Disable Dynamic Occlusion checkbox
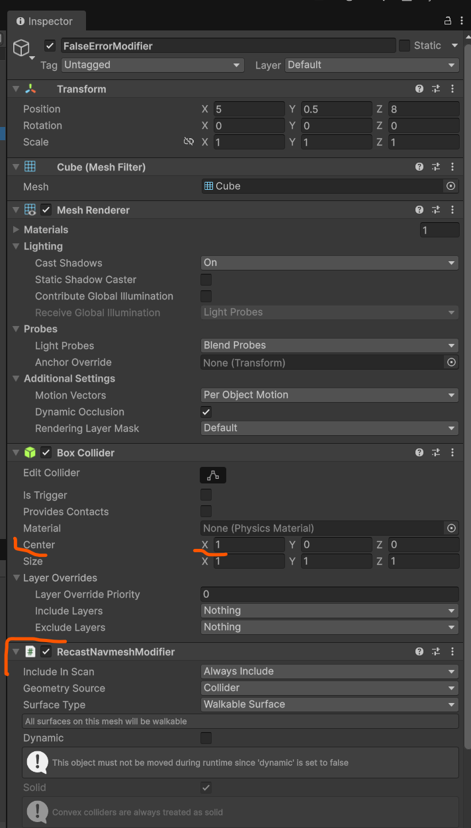Viewport: 471px width, 828px height. click(x=206, y=411)
